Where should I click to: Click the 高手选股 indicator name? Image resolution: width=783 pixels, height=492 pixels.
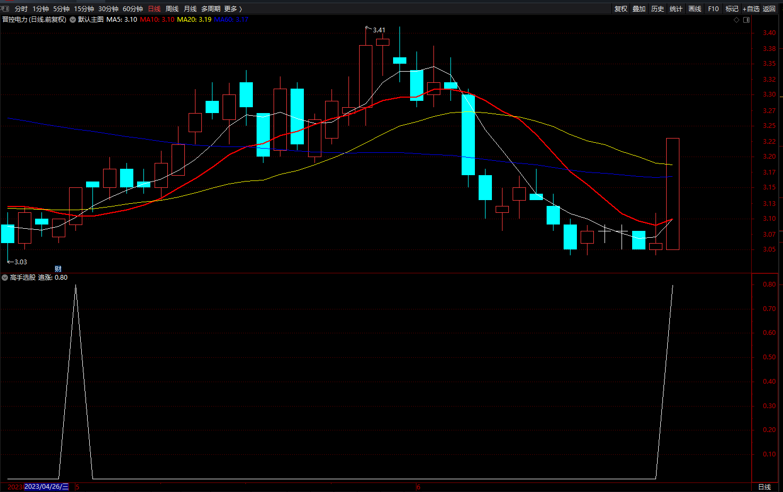coord(23,278)
